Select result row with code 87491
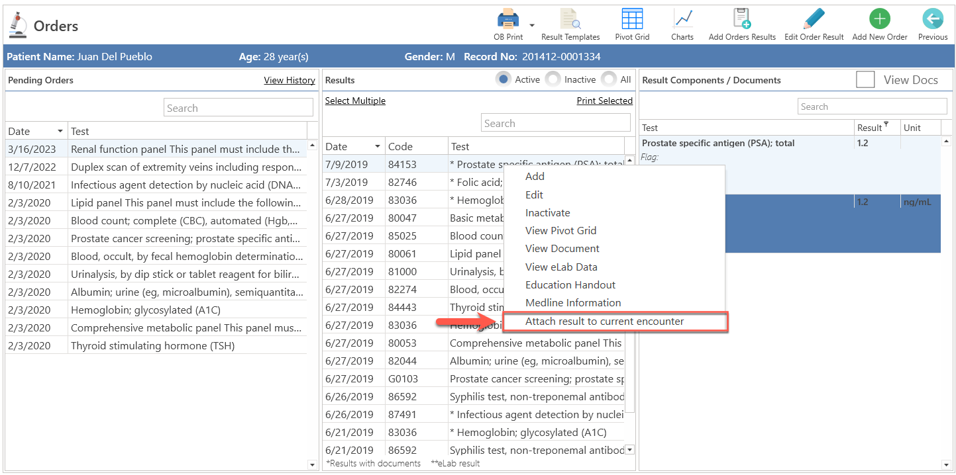This screenshot has height=475, width=956. pos(474,414)
